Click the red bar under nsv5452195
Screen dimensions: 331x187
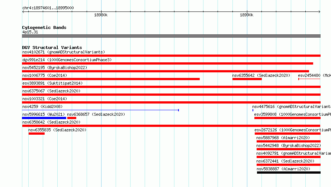(x=165, y=71)
